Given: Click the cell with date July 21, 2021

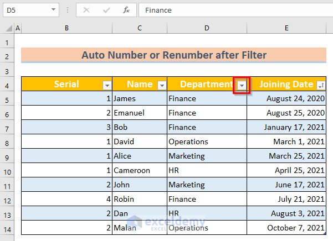Looking at the screenshot, I should (286, 200).
